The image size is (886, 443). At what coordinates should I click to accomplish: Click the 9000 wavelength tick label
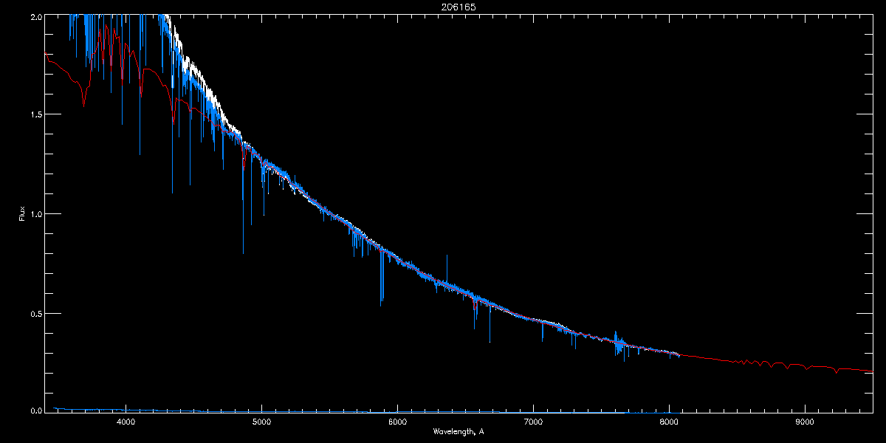(x=805, y=423)
